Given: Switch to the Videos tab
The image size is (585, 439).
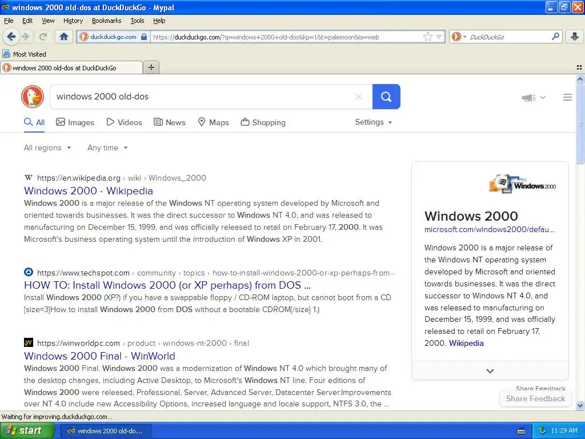Looking at the screenshot, I should pyautogui.click(x=124, y=122).
